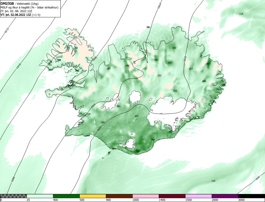Click the 0–25 grey checkered legend swatch
This screenshot has height=202, width=265.
click(13, 196)
